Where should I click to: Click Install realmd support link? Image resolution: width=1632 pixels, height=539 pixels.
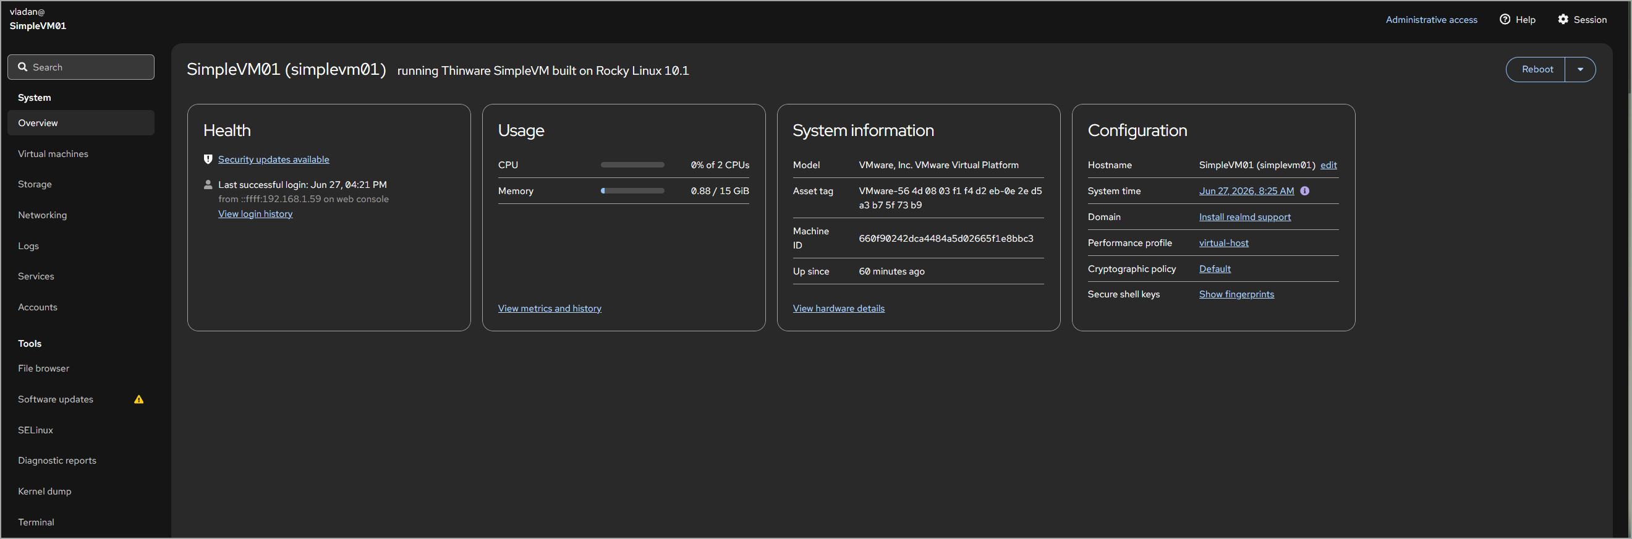tap(1245, 217)
